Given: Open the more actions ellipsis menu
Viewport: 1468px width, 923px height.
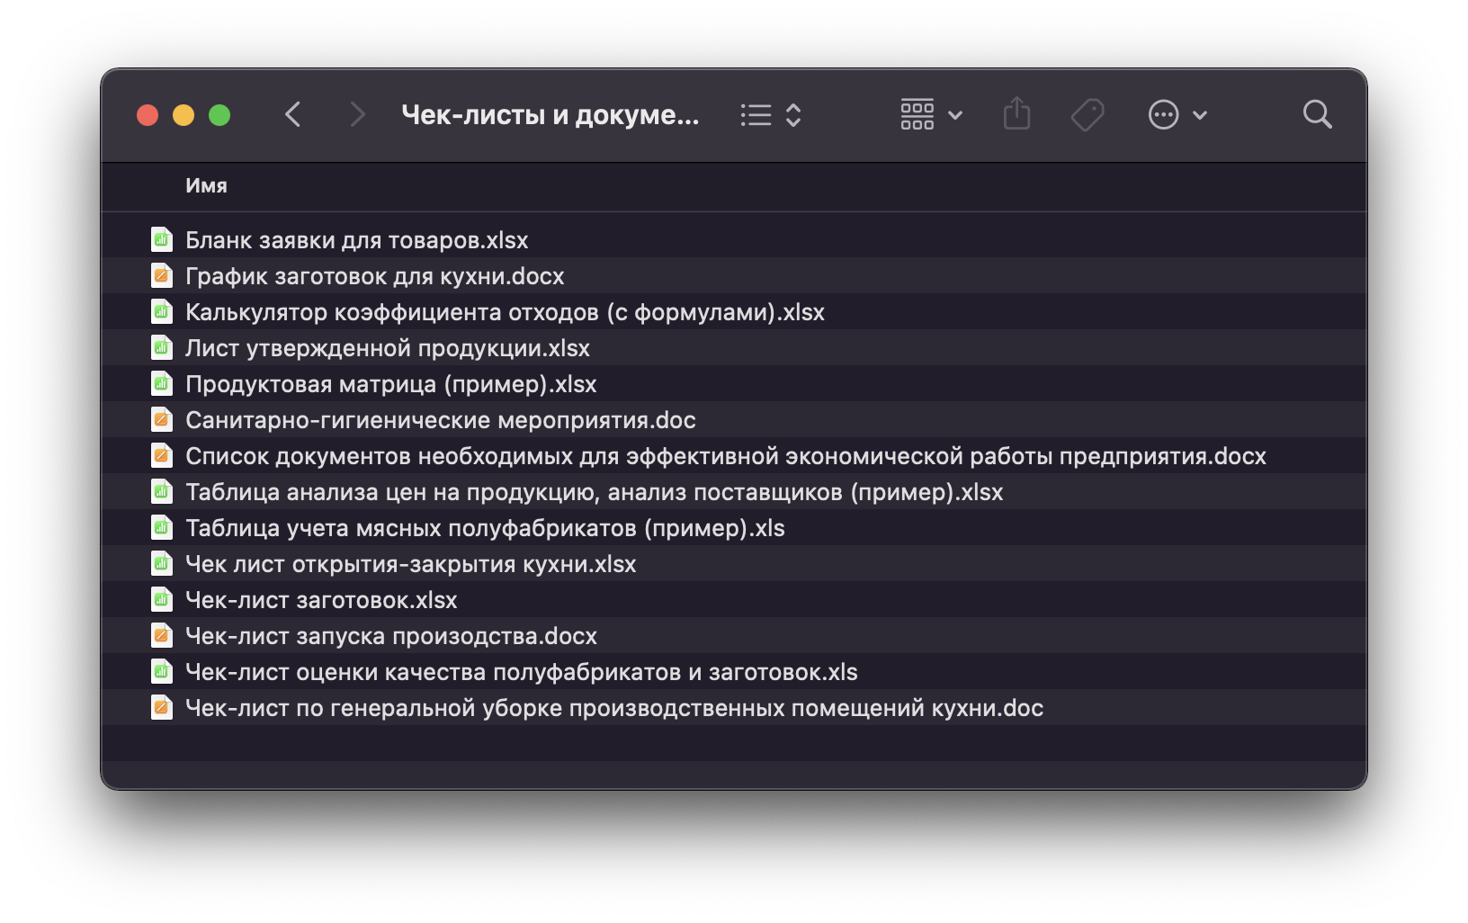Looking at the screenshot, I should pyautogui.click(x=1177, y=115).
